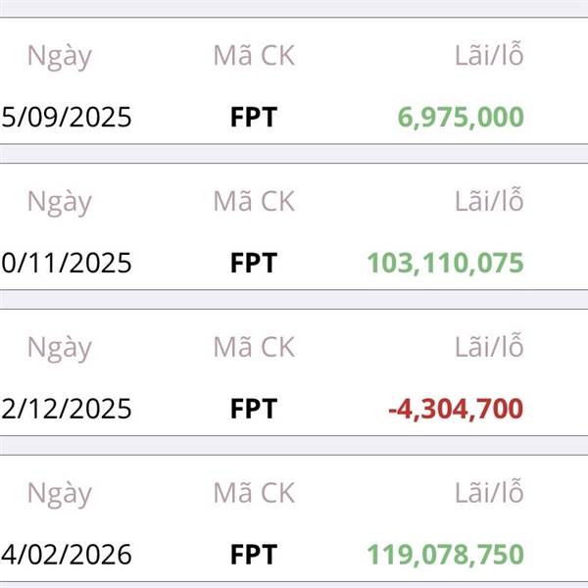Select the 103,110,075 profit amount
The width and height of the screenshot is (588, 588).
click(445, 263)
